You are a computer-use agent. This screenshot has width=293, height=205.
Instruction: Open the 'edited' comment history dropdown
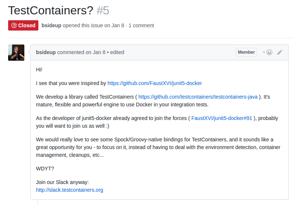point(117,52)
